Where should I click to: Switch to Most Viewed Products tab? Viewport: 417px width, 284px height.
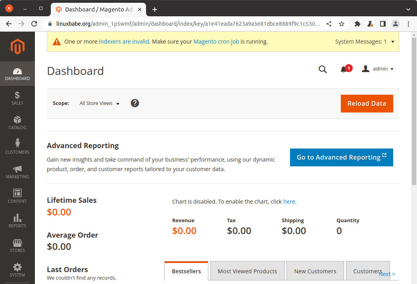(x=247, y=271)
